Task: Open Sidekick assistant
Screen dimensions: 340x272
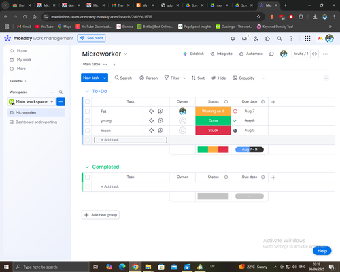Action: tap(193, 54)
